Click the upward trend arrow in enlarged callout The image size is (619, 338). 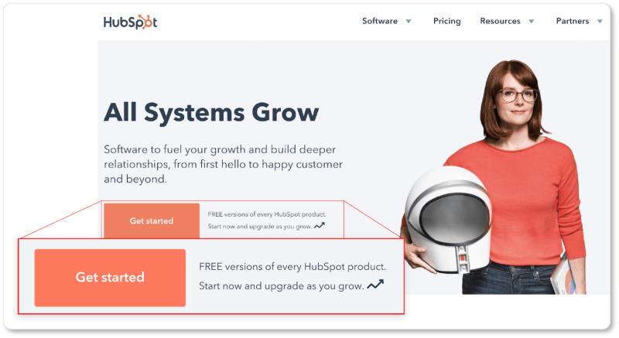pyautogui.click(x=375, y=284)
